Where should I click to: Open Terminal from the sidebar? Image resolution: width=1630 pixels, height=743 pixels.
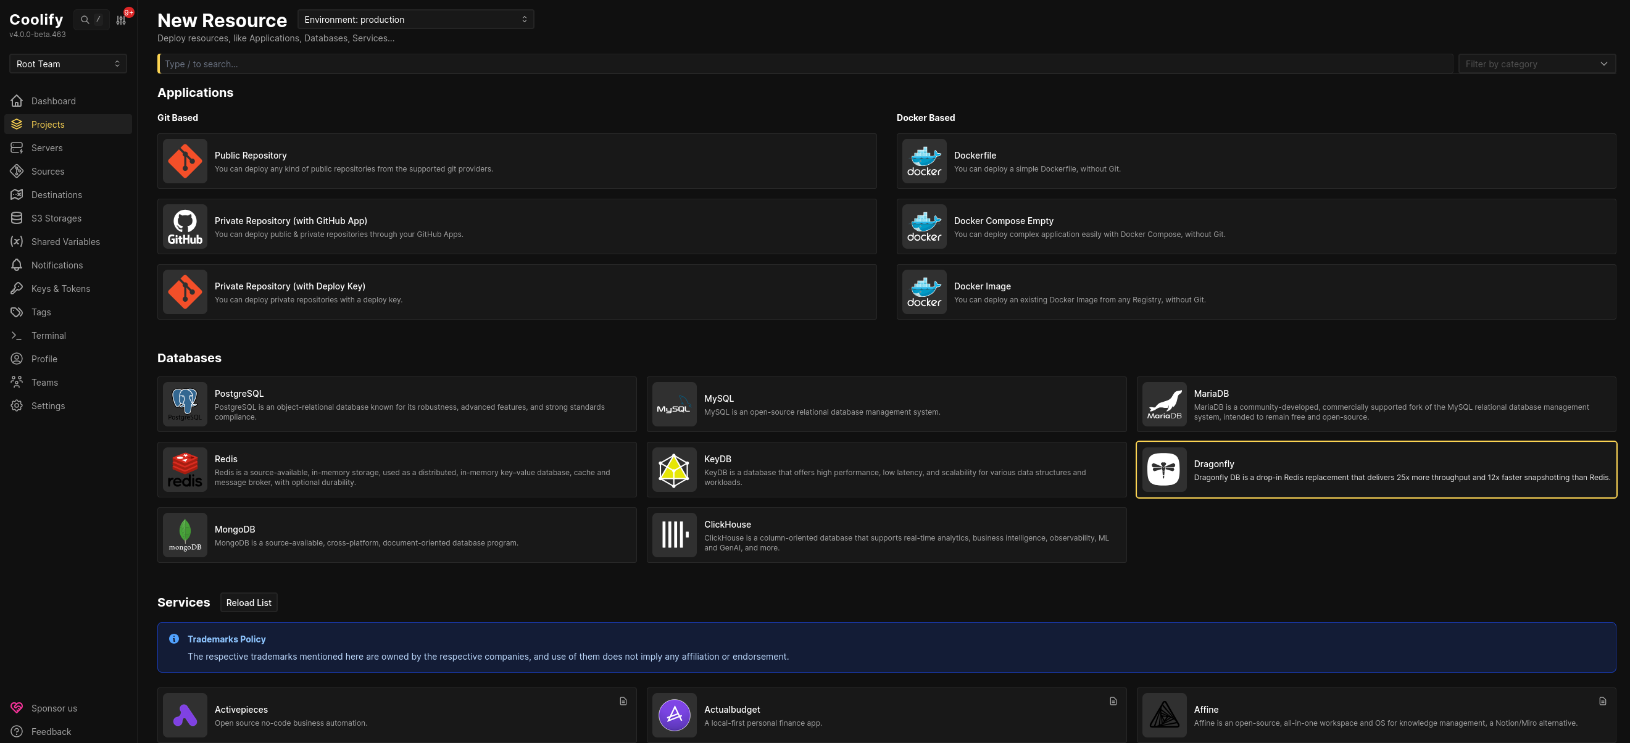[x=49, y=336]
